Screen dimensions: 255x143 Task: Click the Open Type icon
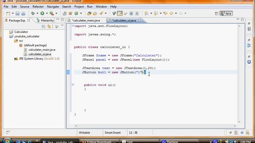click(89, 14)
